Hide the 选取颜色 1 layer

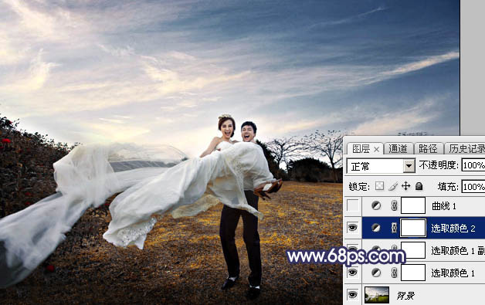353,273
